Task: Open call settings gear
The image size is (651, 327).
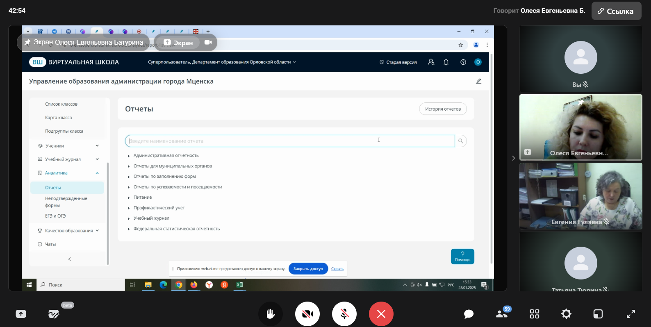Action: click(x=566, y=314)
